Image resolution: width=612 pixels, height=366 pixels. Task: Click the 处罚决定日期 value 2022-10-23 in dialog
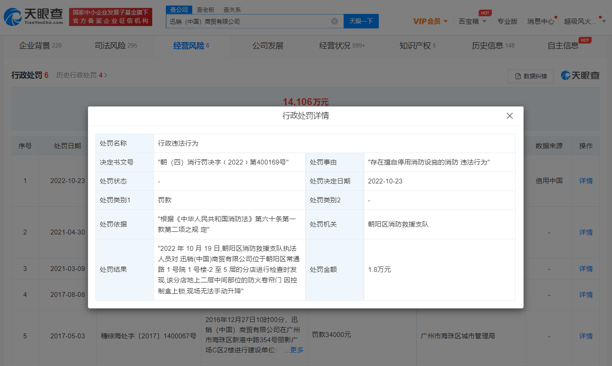click(385, 181)
